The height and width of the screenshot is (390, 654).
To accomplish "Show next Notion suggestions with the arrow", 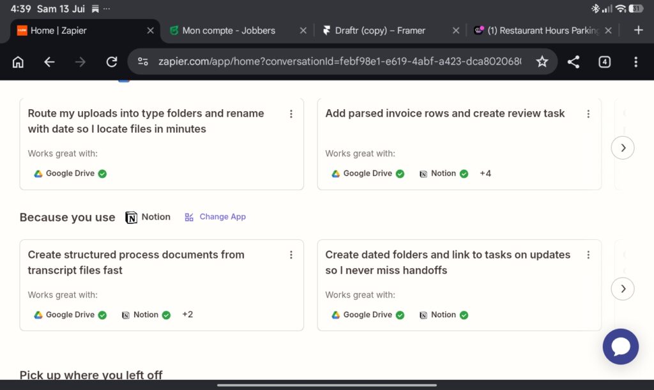I will point(623,289).
